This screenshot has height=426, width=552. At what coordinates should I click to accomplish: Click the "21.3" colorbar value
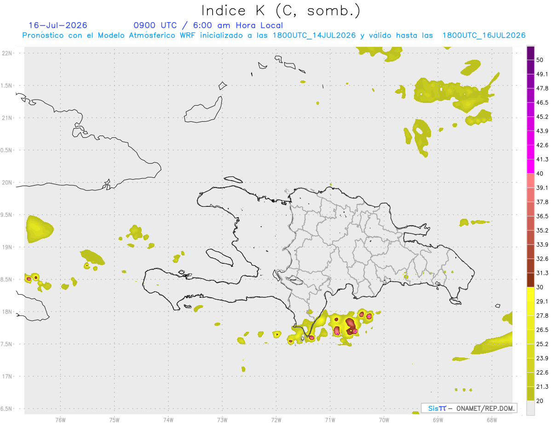(542, 387)
